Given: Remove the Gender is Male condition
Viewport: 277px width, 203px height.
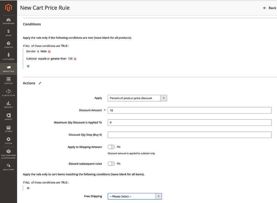Looking at the screenshot, I should click(x=49, y=52).
